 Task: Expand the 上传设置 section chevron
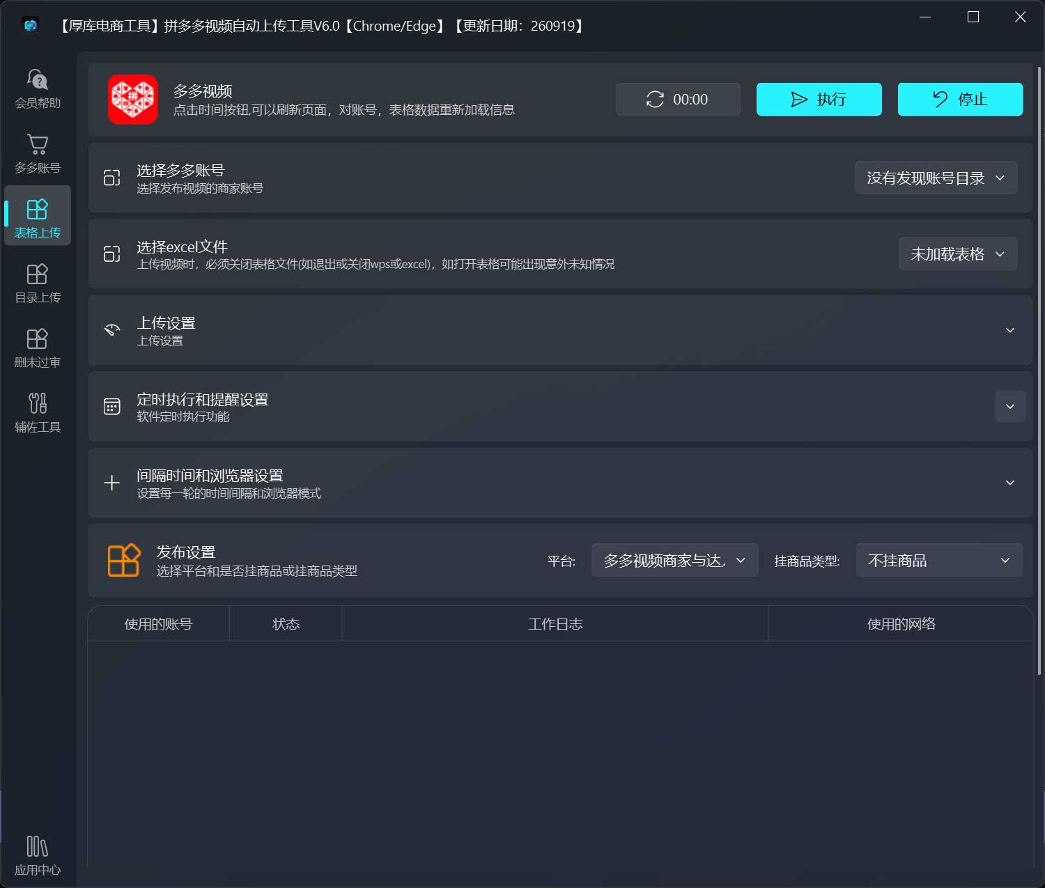1010,330
